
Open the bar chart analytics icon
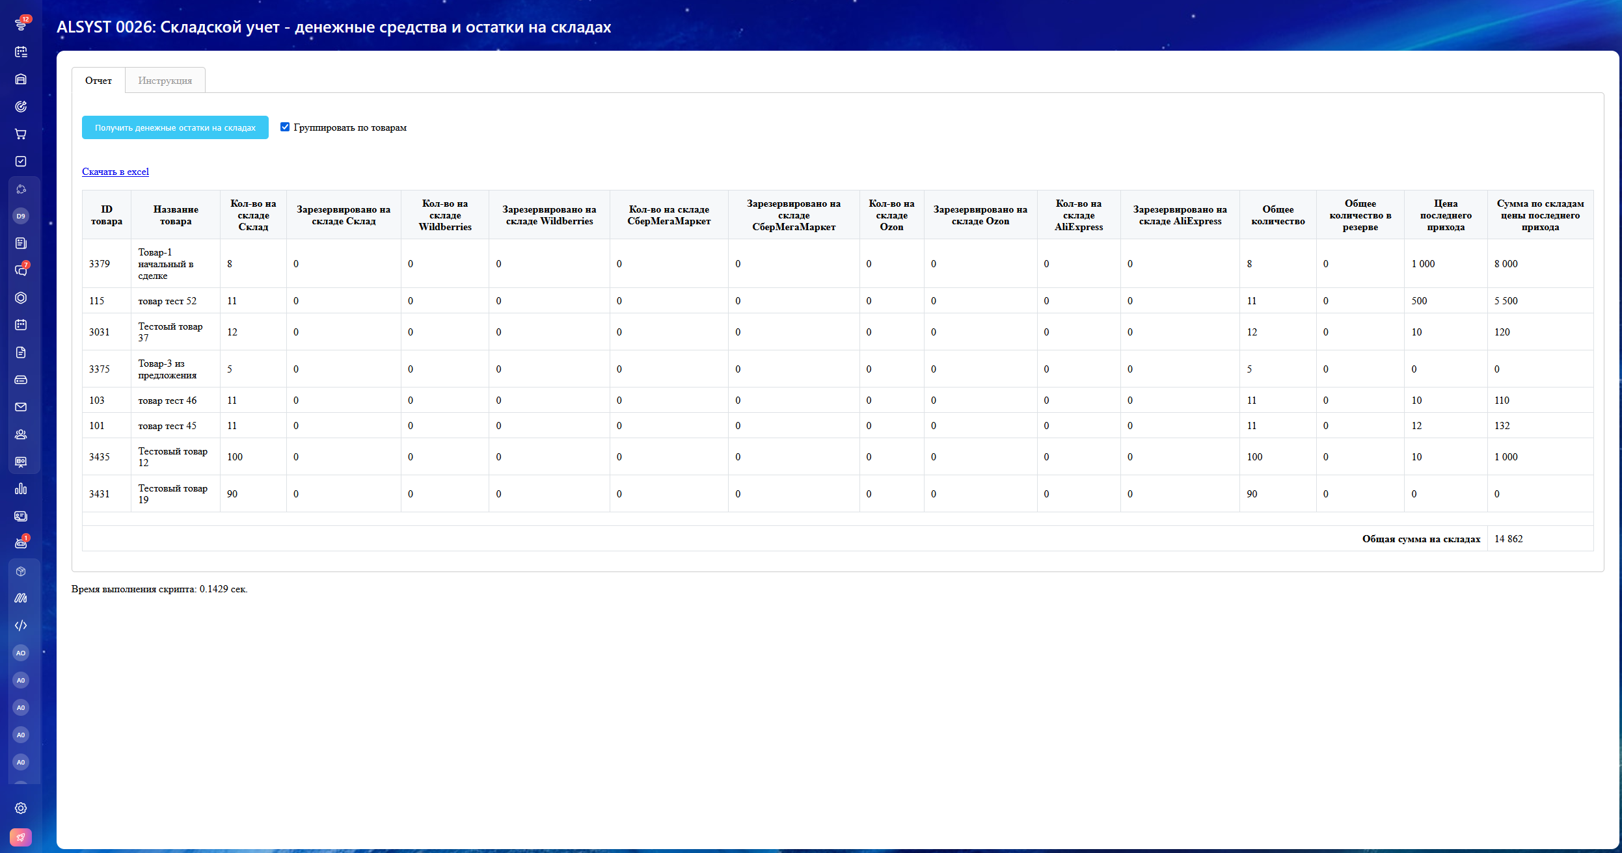click(21, 489)
